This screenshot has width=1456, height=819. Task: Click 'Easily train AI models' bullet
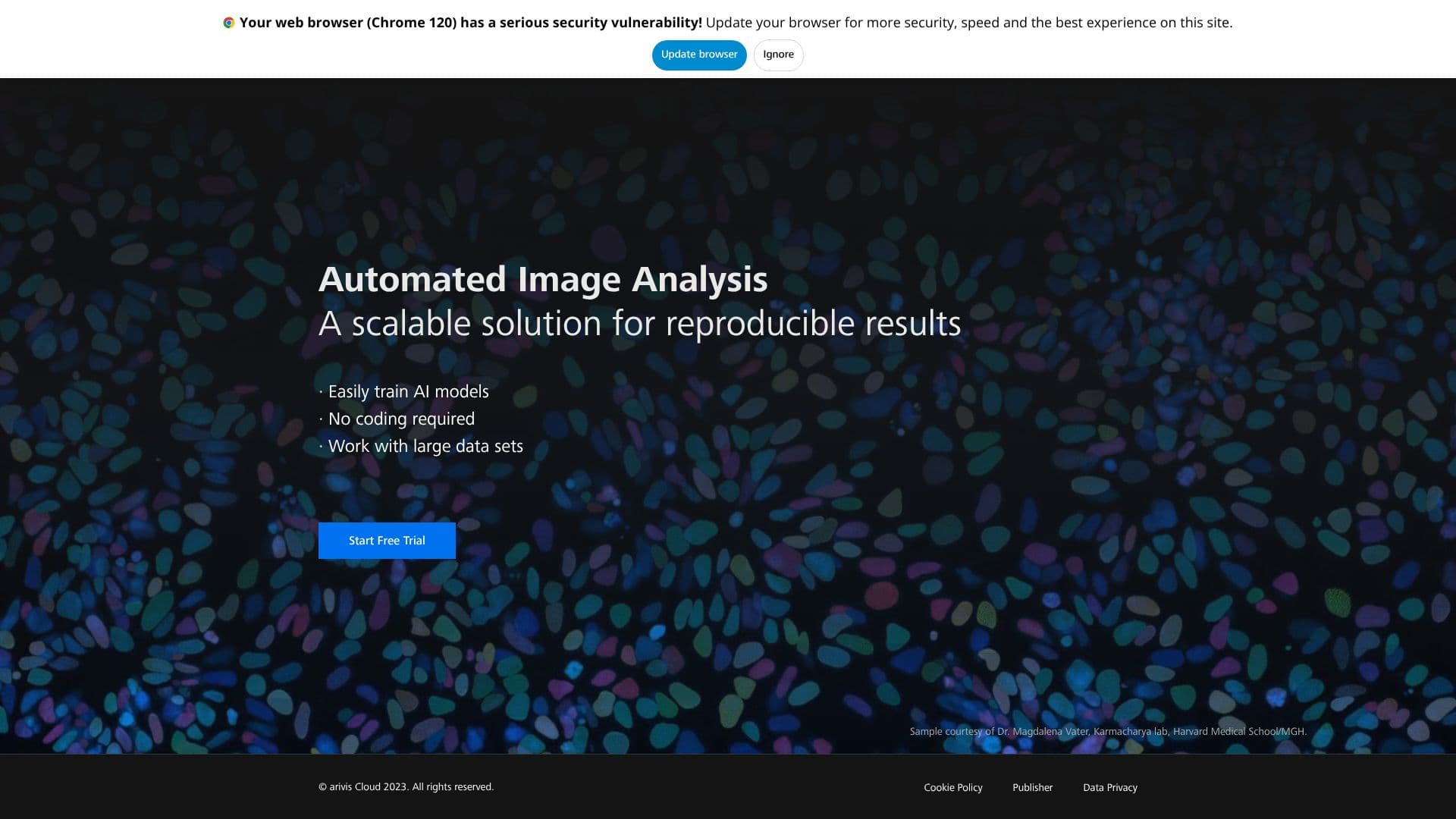pyautogui.click(x=404, y=392)
